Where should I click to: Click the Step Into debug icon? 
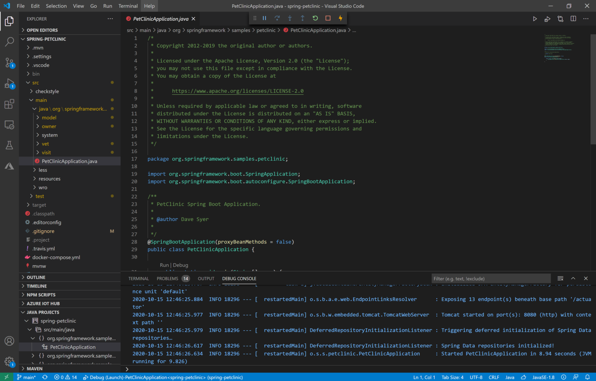click(x=290, y=18)
